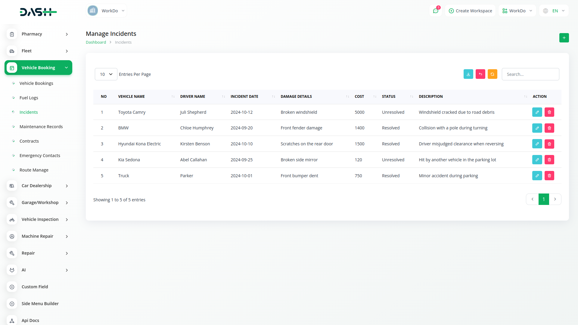
Task: Delete the BMW incident row
Action: click(549, 128)
